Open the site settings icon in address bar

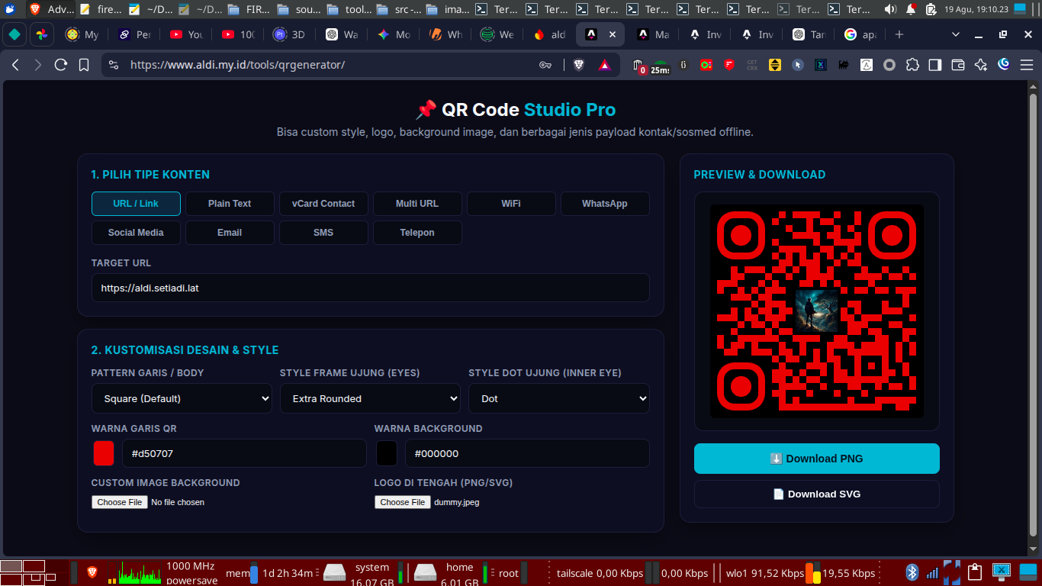point(114,65)
